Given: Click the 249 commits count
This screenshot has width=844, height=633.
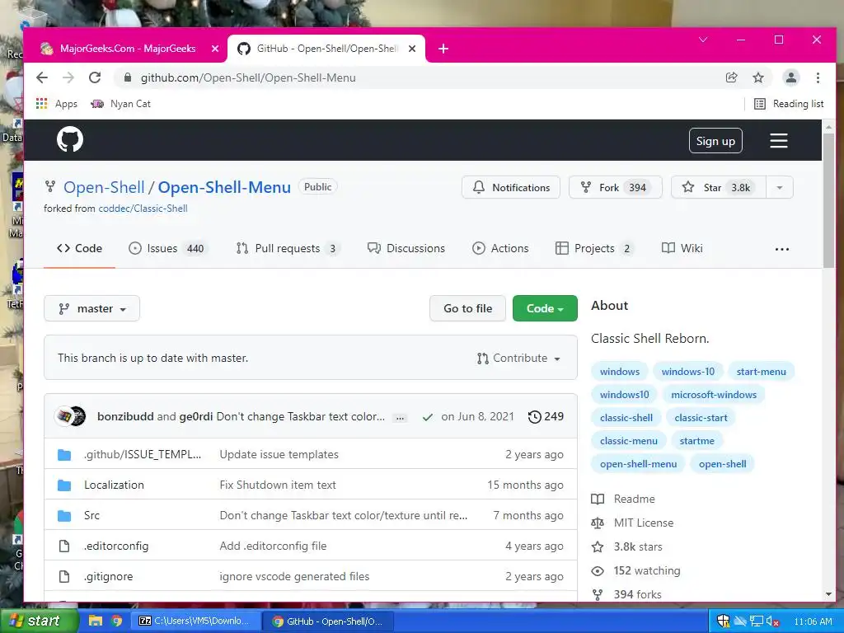Looking at the screenshot, I should click(554, 416).
